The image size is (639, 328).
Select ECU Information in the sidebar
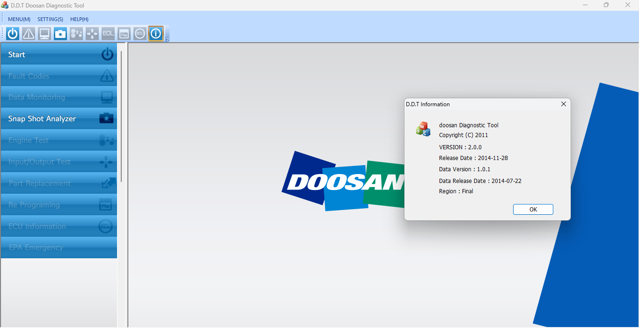coord(59,226)
